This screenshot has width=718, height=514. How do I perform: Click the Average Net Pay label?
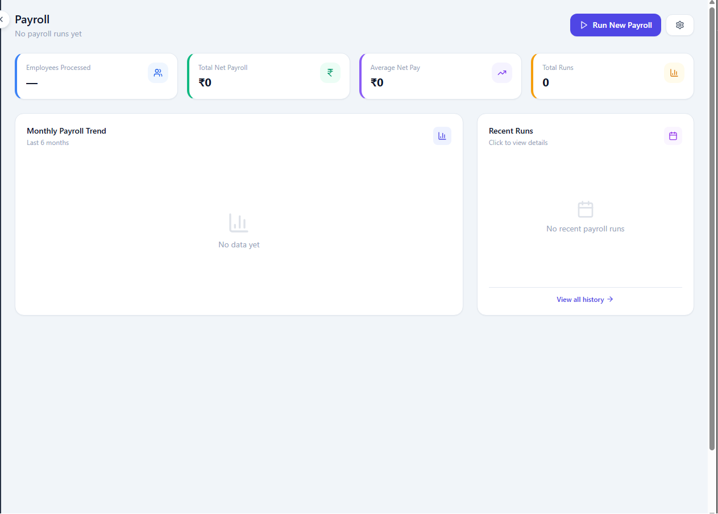[395, 68]
